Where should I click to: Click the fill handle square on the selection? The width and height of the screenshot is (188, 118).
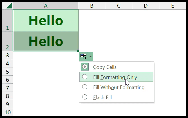(78, 51)
